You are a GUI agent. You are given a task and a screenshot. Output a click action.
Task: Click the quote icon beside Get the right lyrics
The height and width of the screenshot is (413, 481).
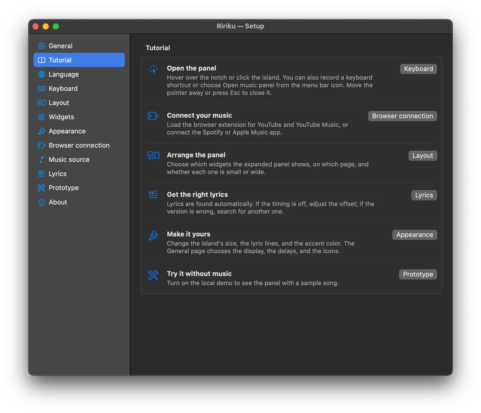pyautogui.click(x=153, y=195)
